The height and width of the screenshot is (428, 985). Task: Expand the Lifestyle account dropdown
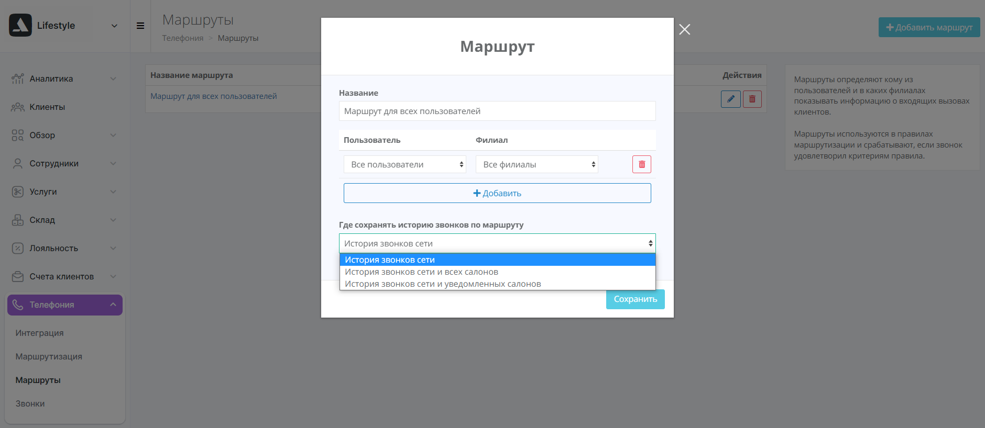(114, 26)
